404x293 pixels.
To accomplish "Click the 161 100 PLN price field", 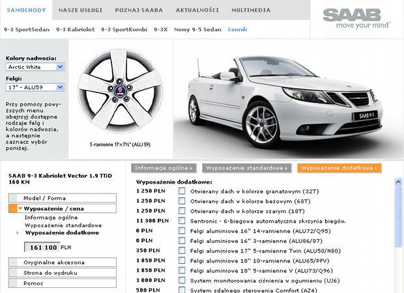I will pyautogui.click(x=42, y=247).
